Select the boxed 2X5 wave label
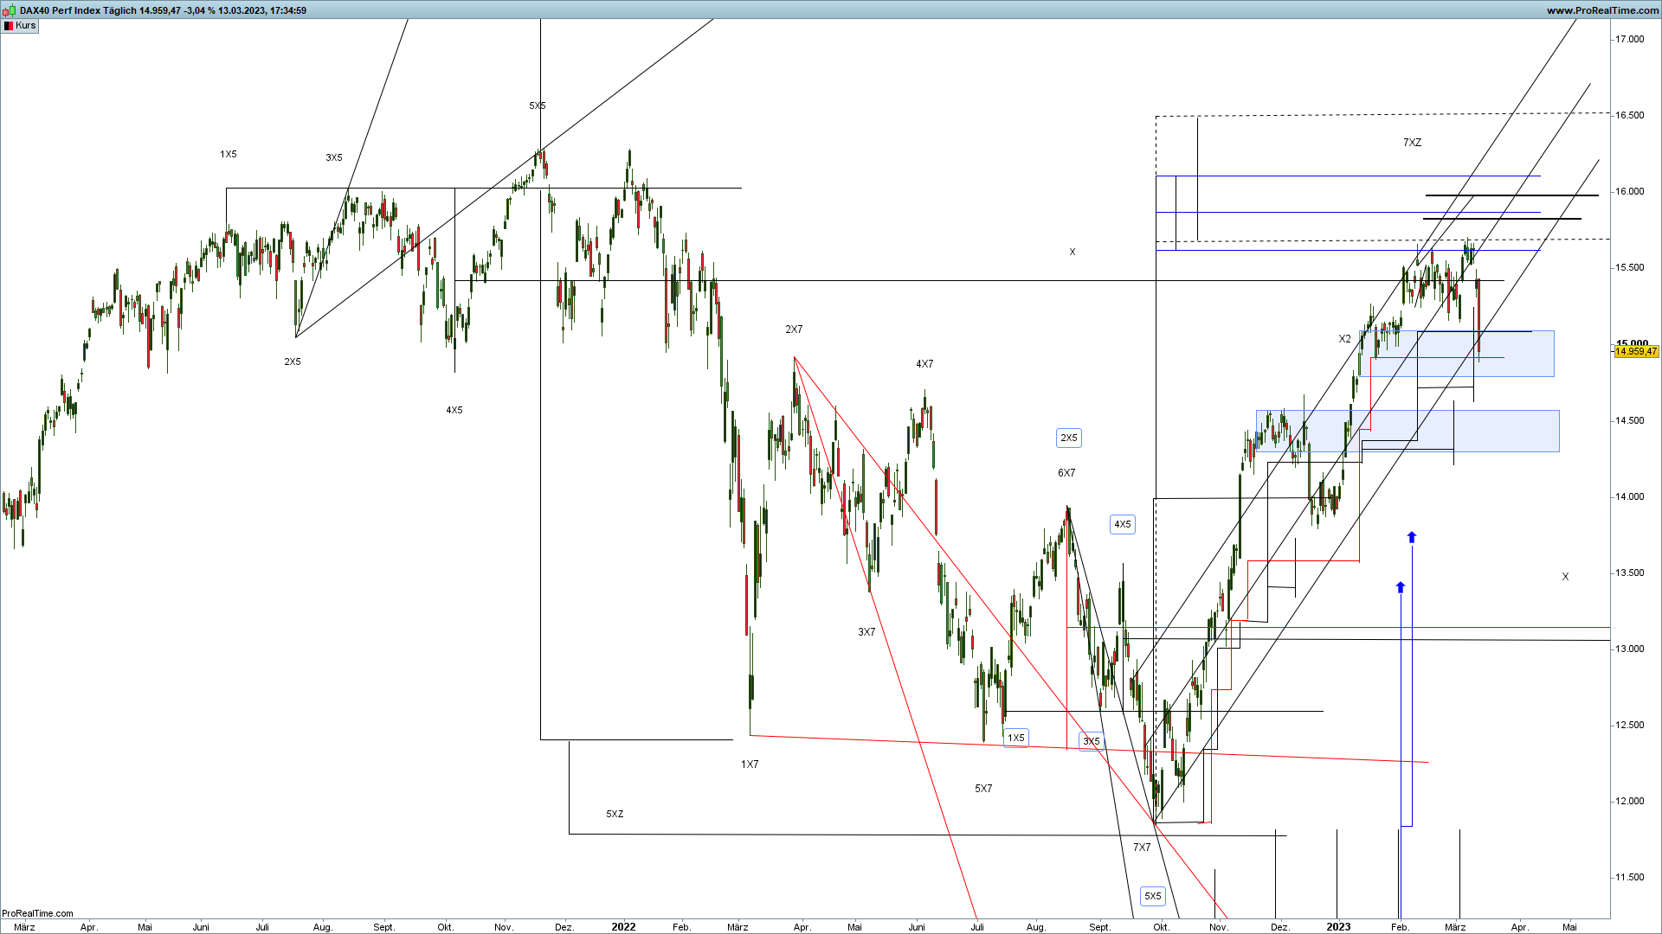Image resolution: width=1662 pixels, height=934 pixels. tap(1069, 438)
